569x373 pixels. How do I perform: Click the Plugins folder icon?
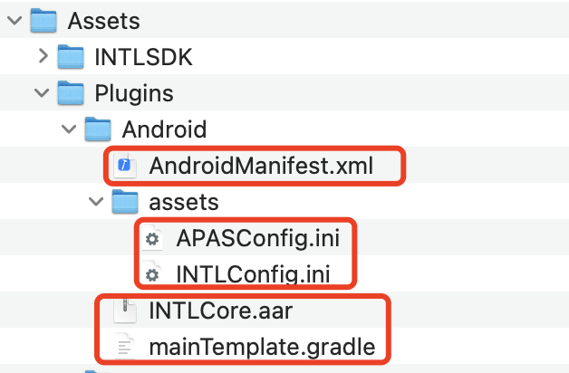coord(70,93)
